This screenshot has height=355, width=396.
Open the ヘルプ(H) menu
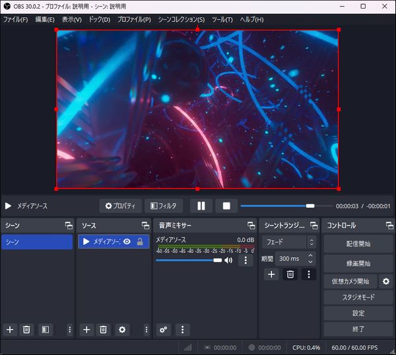click(252, 19)
